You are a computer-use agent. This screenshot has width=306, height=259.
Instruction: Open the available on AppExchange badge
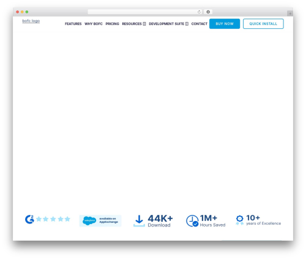point(100,220)
